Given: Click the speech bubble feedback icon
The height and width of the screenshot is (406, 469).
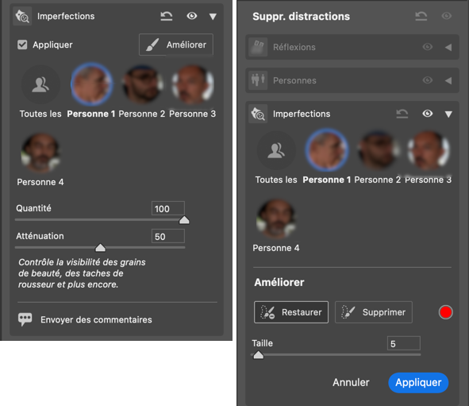Looking at the screenshot, I should [x=25, y=319].
